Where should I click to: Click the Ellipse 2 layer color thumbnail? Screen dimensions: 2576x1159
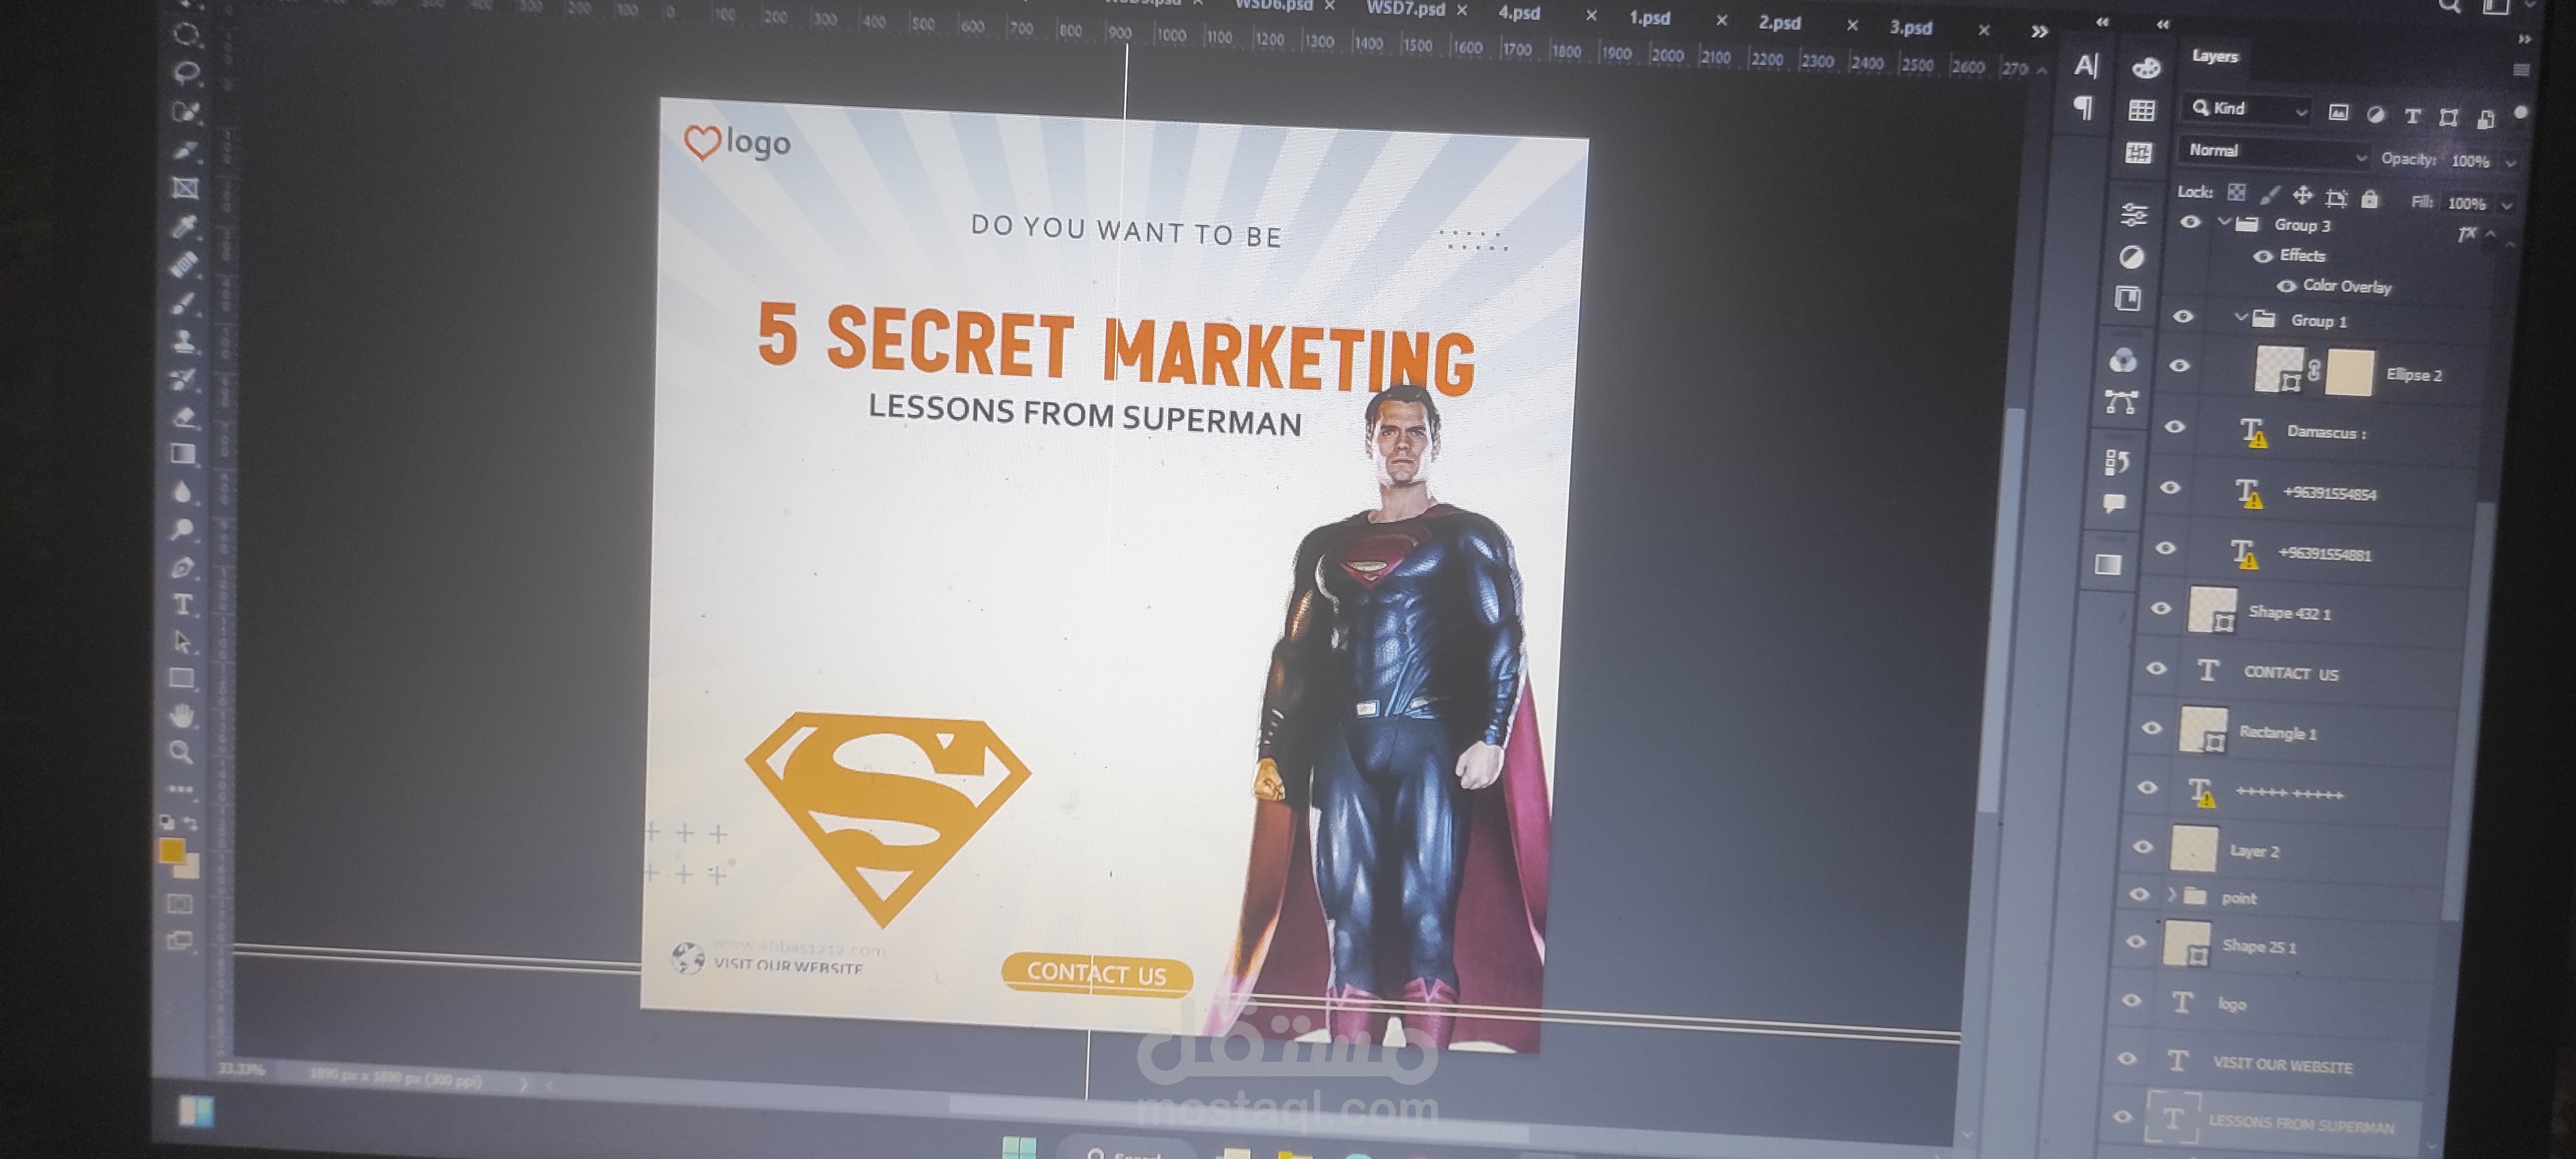click(2349, 373)
